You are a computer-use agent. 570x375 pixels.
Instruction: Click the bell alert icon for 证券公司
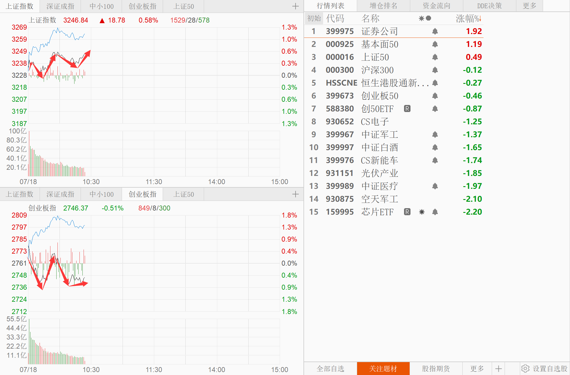[x=435, y=31]
